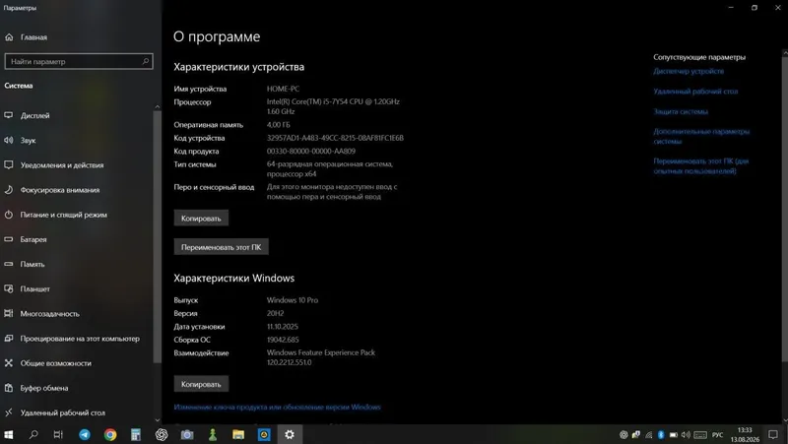The image size is (788, 444).
Task: Click the volume speaker tray icon
Action: [x=686, y=435]
